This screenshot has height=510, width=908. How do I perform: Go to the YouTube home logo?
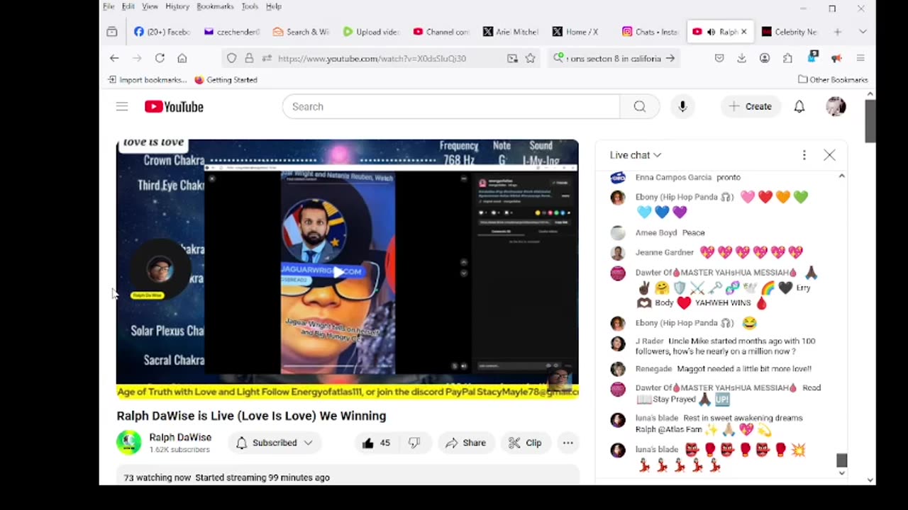click(174, 106)
